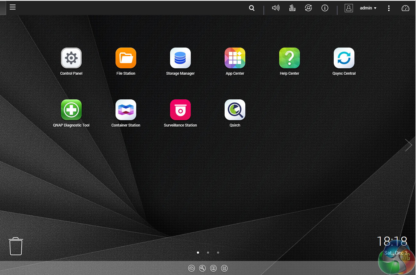
Task: Open the volume control speaker icon
Action: [276, 8]
